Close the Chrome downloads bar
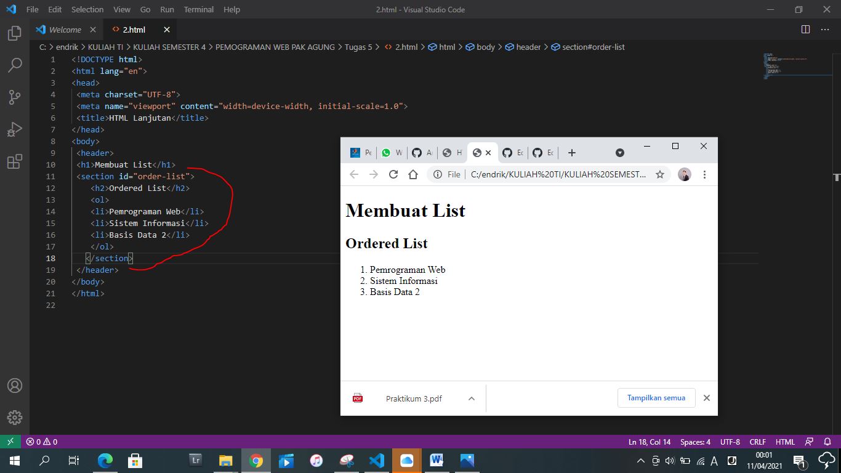The image size is (841, 473). tap(707, 398)
